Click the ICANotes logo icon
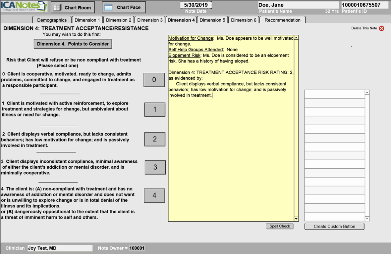The width and height of the screenshot is (391, 254). (24, 6)
